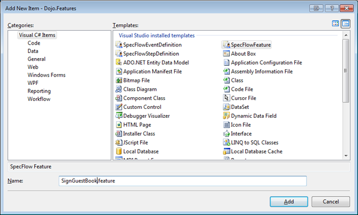The height and width of the screenshot is (215, 358).
Task: Click the title bar button left of Help
Action: coord(316,8)
